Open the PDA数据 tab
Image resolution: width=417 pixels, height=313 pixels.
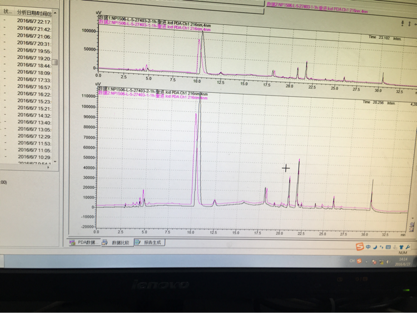click(x=85, y=242)
